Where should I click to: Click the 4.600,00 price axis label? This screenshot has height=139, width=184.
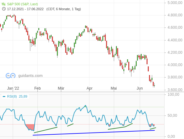[175, 27]
